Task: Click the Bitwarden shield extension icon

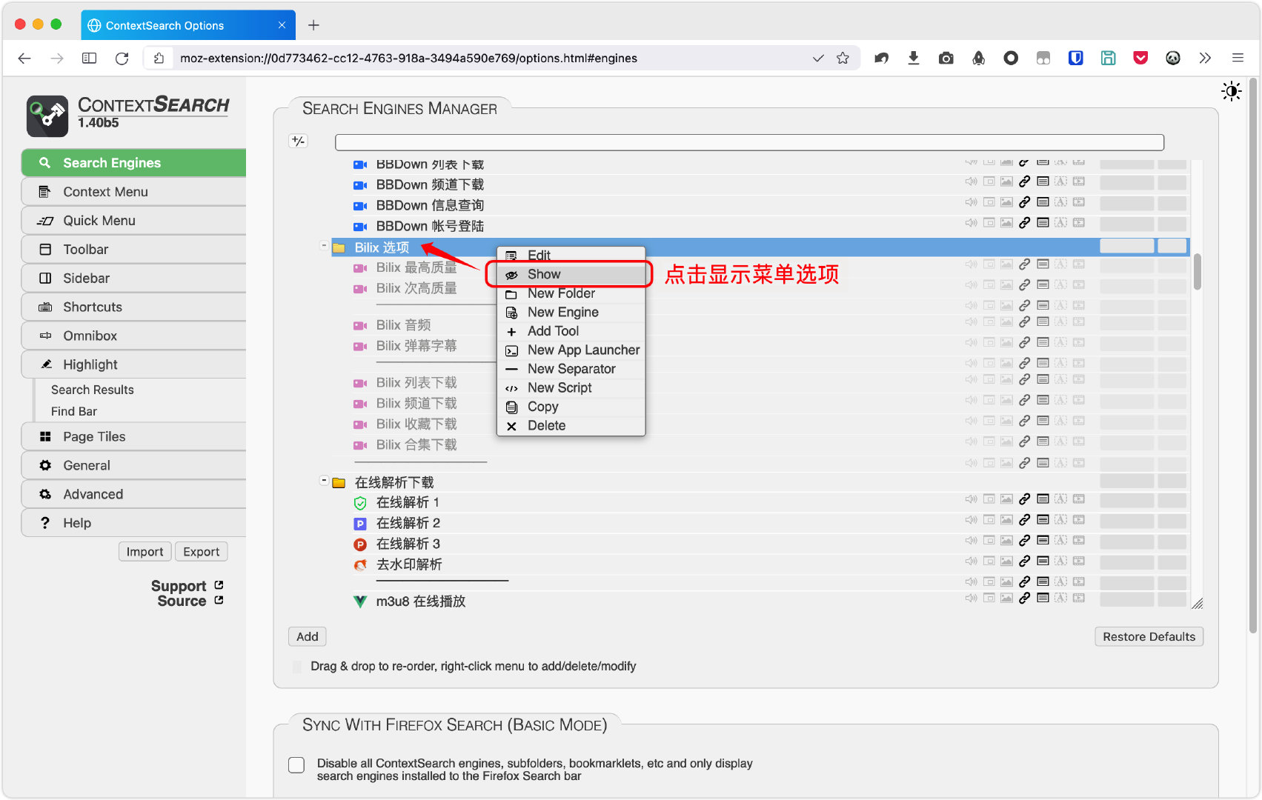Action: pos(1076,59)
